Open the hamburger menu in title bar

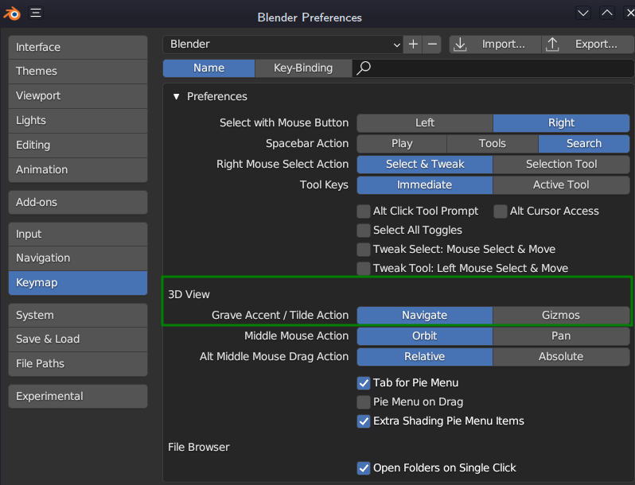pos(37,14)
